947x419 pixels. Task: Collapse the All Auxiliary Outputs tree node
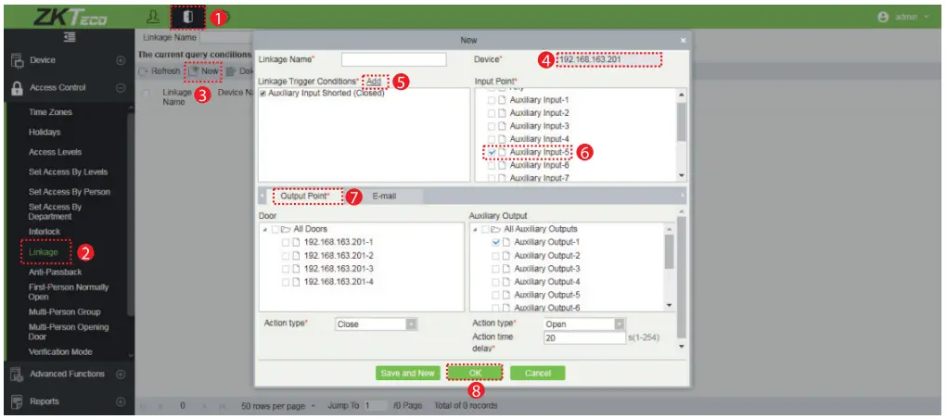(x=475, y=229)
